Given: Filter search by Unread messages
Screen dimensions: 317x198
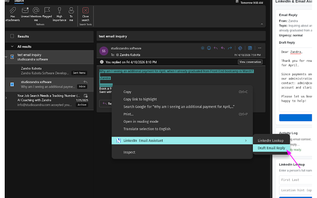Looking at the screenshot, I should (25, 13).
